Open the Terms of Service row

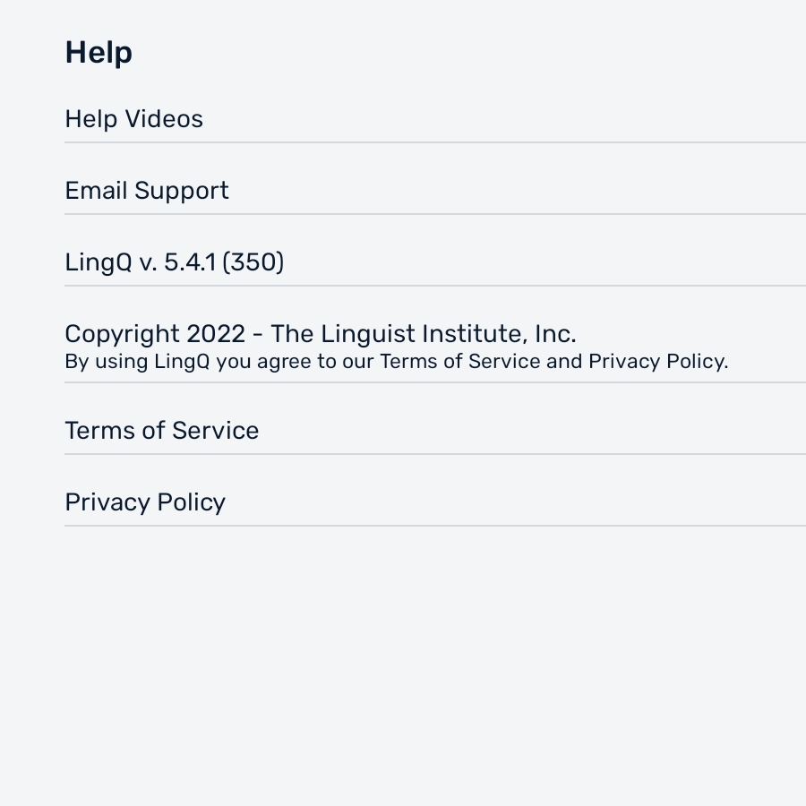[x=435, y=430]
